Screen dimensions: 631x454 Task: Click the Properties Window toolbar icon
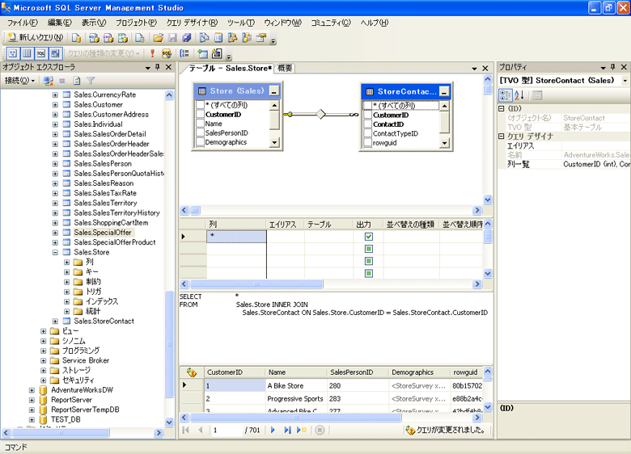(x=261, y=38)
